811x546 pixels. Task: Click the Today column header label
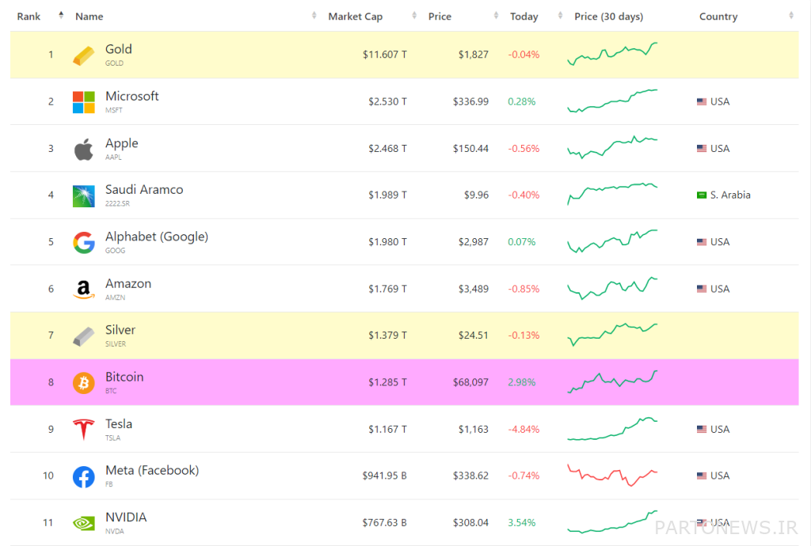coord(524,17)
